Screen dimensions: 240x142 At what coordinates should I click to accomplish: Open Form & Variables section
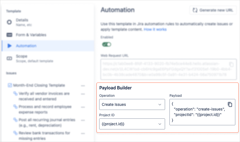(31, 35)
